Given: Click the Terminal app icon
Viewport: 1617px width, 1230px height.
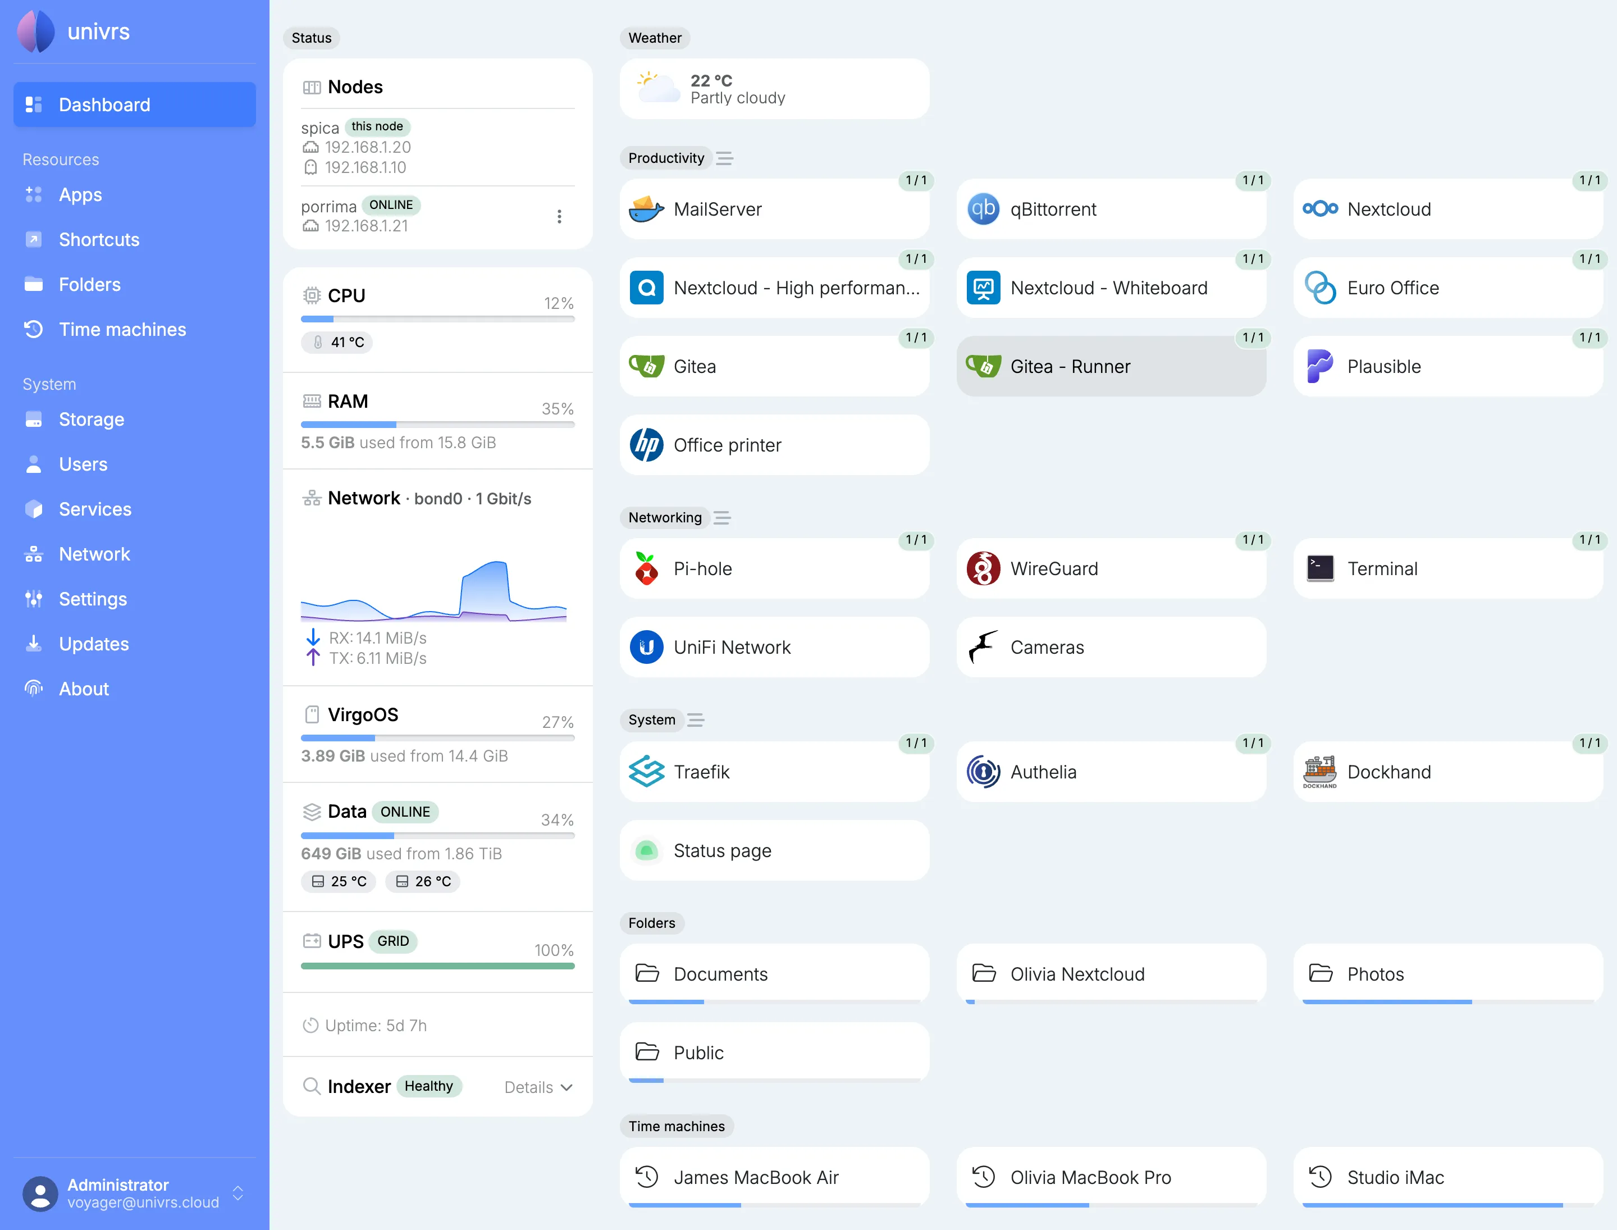Looking at the screenshot, I should [1320, 568].
